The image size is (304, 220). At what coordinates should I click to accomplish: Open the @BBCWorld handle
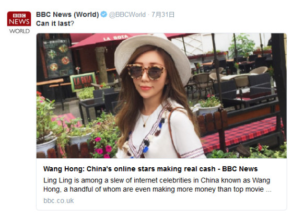click(127, 15)
